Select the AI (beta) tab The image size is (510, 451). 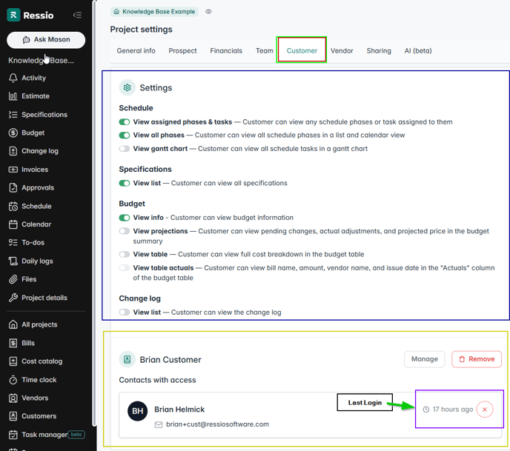pyautogui.click(x=418, y=51)
